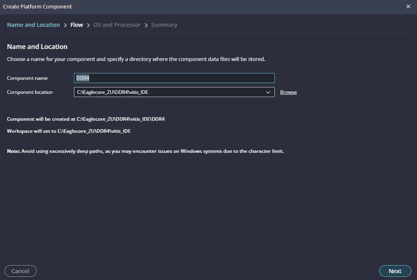This screenshot has height=280, width=417.
Task: Click the "Workspace will set to" path line
Action: tap(69, 131)
